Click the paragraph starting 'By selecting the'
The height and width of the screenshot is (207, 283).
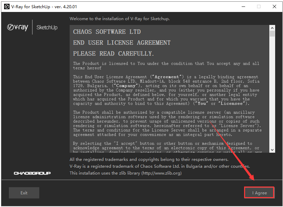167,148
